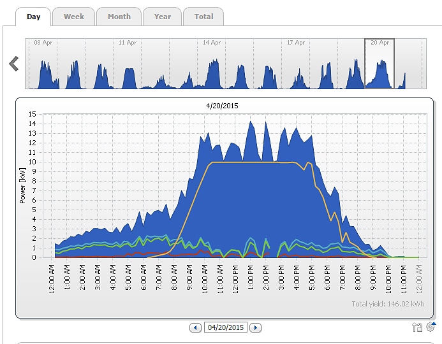Select 08 Apr day in overview strip
442x344 pixels.
click(42, 64)
